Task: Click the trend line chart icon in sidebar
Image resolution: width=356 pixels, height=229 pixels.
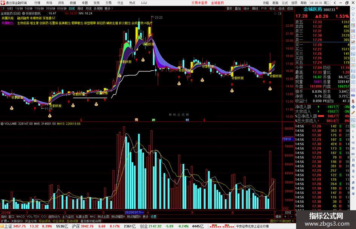Action: tap(353, 36)
